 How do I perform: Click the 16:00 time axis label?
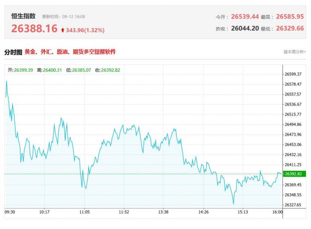pos(277,212)
